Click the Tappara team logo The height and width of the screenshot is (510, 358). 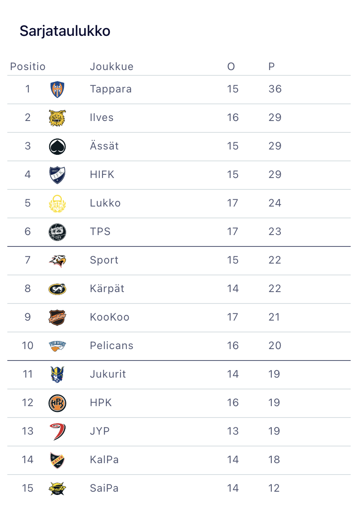click(x=57, y=89)
